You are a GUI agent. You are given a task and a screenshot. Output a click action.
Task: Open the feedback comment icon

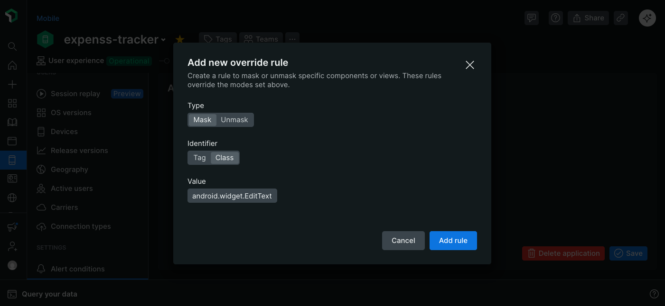pos(532,18)
